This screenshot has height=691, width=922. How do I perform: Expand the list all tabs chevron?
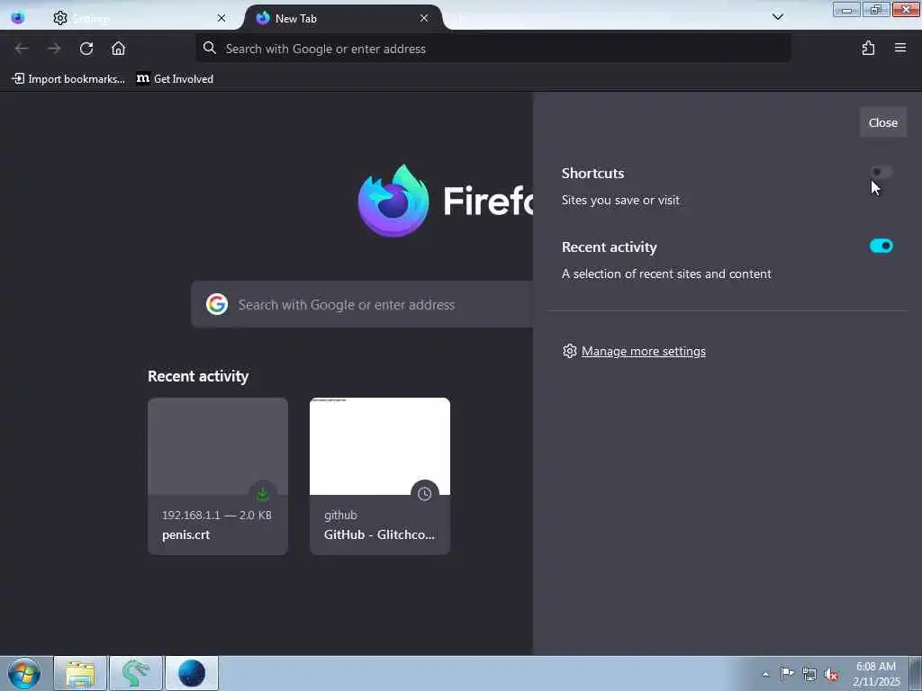777,17
